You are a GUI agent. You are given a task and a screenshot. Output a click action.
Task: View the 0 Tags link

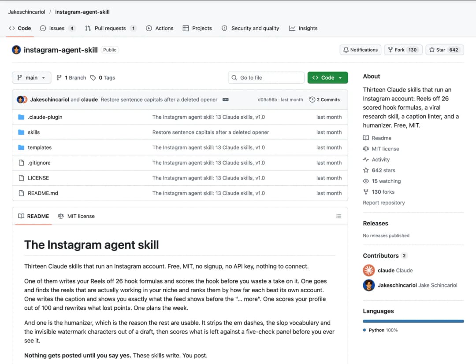coord(103,77)
